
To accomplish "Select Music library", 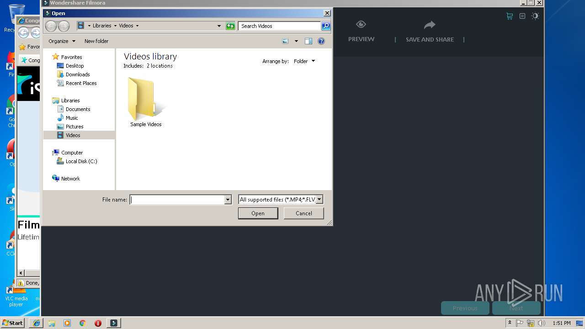I will (72, 118).
